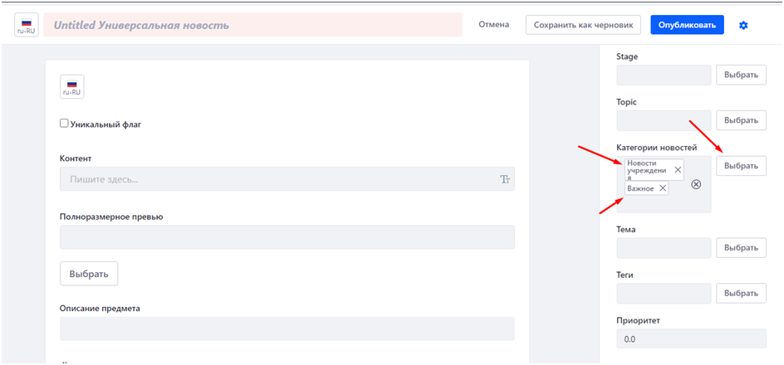The image size is (784, 365).
Task: Toggle the Уникальный флаг checkbox
Action: click(x=64, y=124)
